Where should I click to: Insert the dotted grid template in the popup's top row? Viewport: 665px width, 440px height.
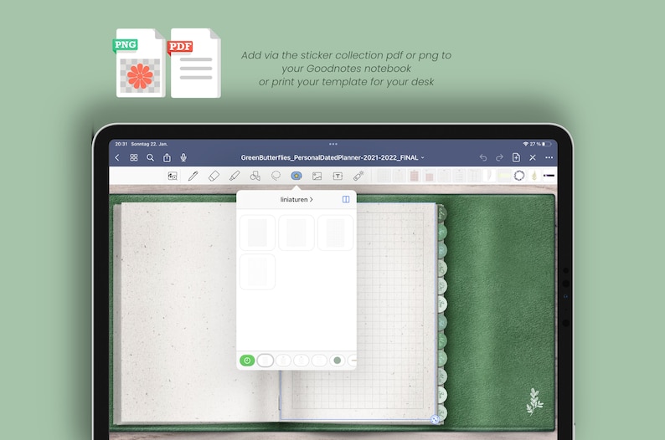[336, 233]
